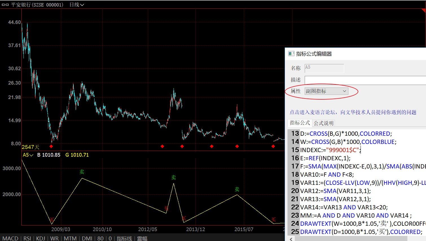Click the green 卖 signal at the 2009 peak
Image resolution: width=426 pixels, height=241 pixels.
pyautogui.click(x=82, y=172)
